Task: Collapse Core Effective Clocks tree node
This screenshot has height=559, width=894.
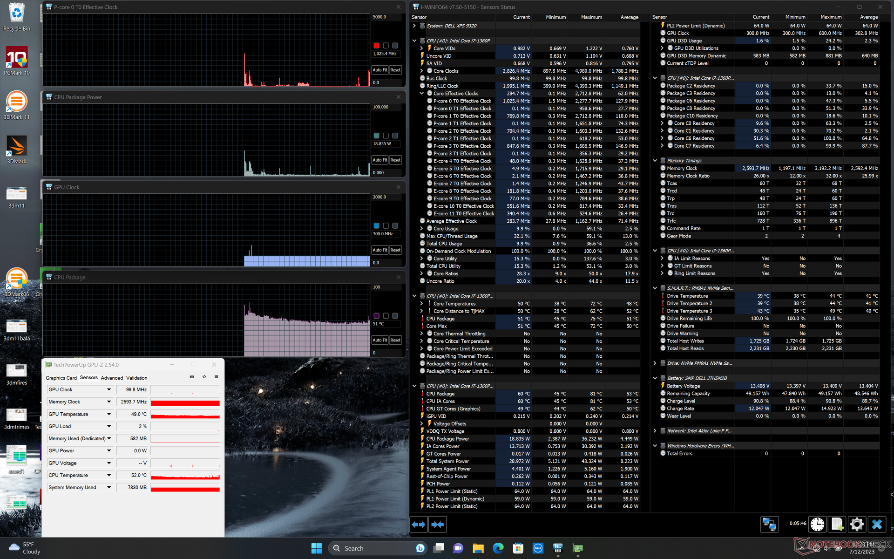Action: click(422, 94)
